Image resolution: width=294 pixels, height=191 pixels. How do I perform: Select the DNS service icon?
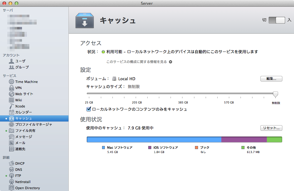11,170
